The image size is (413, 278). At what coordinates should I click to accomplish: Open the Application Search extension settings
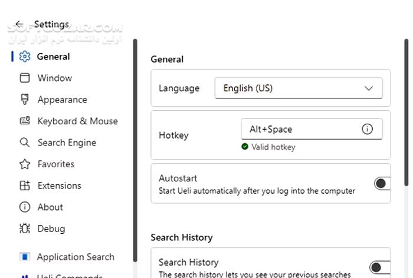coord(68,257)
